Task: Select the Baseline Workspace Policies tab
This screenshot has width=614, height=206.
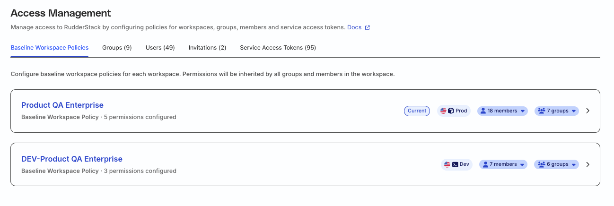Action: point(50,48)
